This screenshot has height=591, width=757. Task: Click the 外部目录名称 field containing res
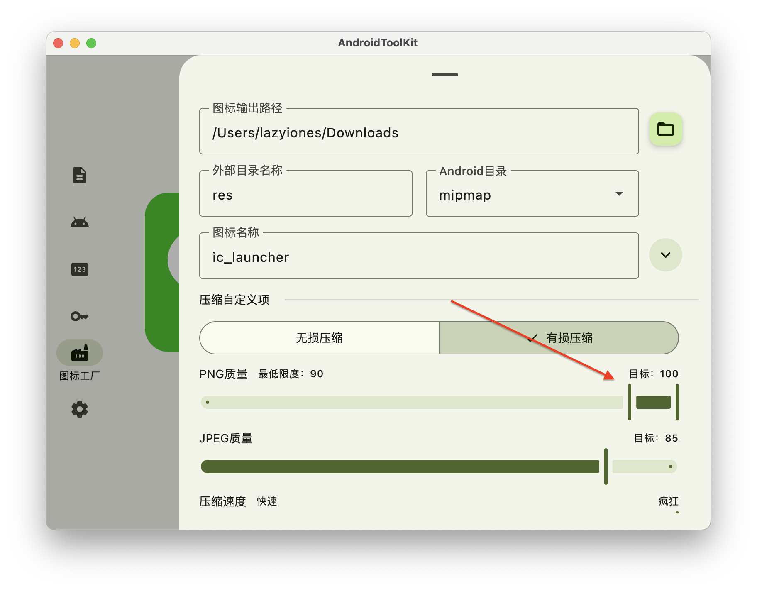tap(306, 194)
